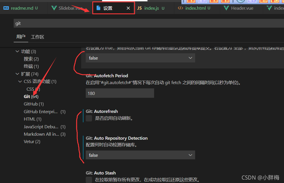Screen dimensions: 284x183
Task: Select Vetur (2) in settings tree
Action: click(x=32, y=141)
